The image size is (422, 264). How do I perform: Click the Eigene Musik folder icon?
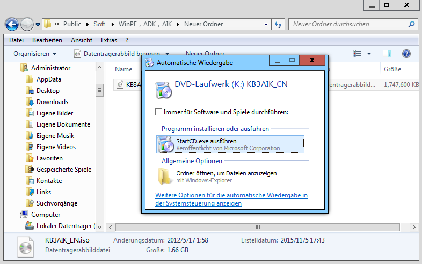[30, 135]
